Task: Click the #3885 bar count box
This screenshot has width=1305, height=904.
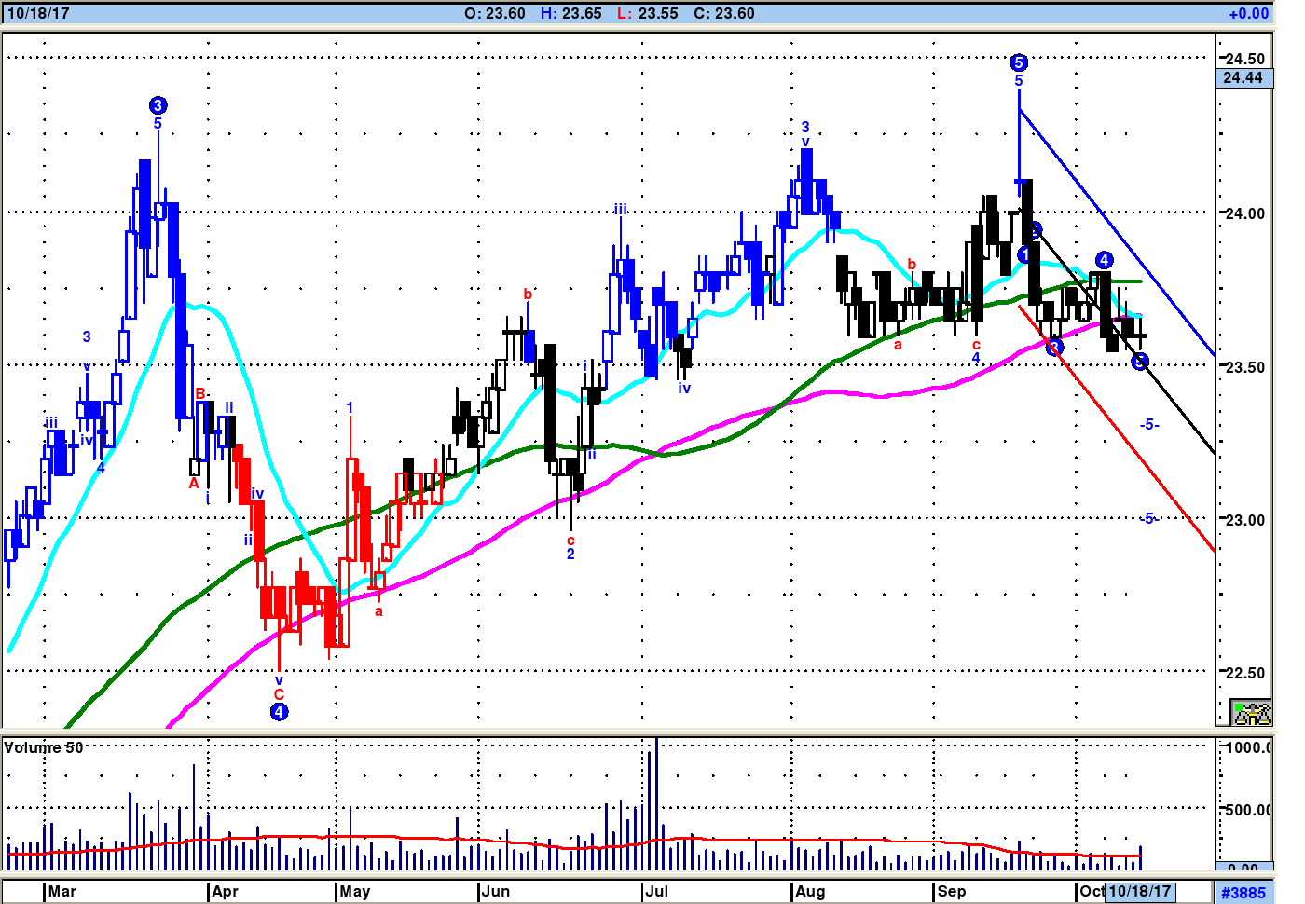Action: (1243, 893)
